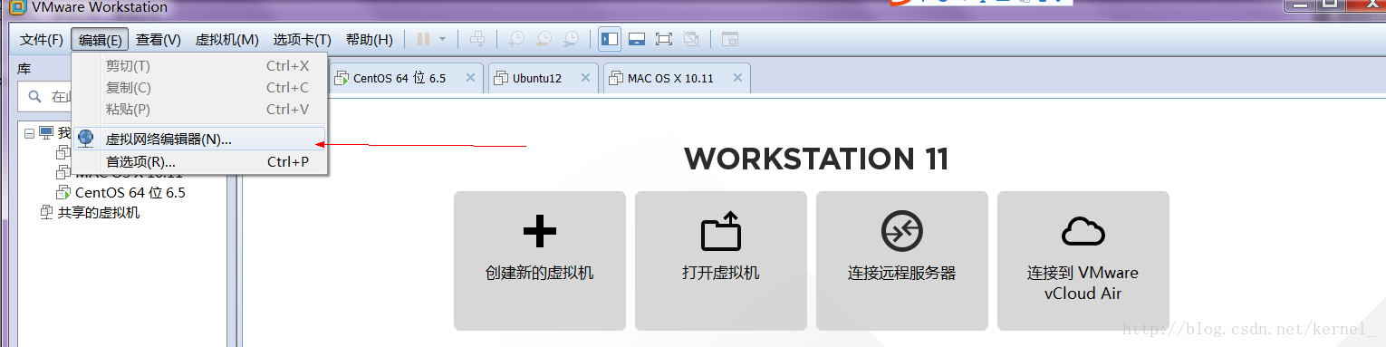
Task: Click the library search magnifier icon
Action: click(x=34, y=96)
